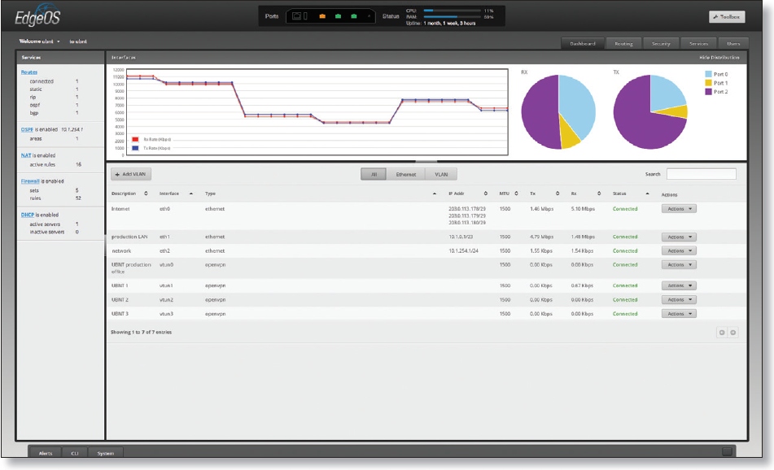This screenshot has height=470, width=774.
Task: Open Actions dropdown for vtun3
Action: [679, 313]
